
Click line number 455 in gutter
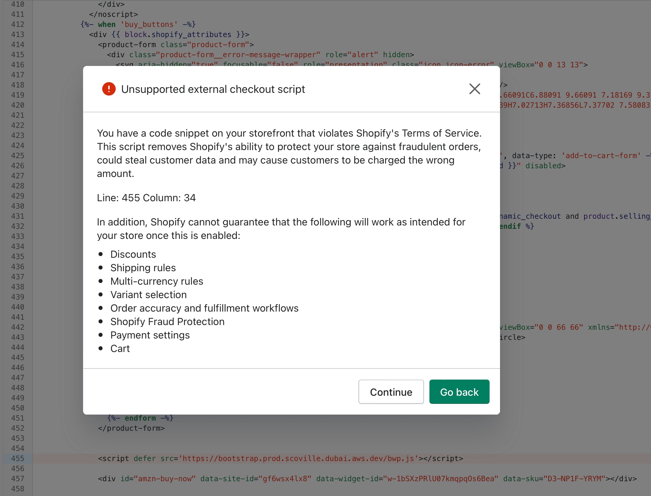17,458
